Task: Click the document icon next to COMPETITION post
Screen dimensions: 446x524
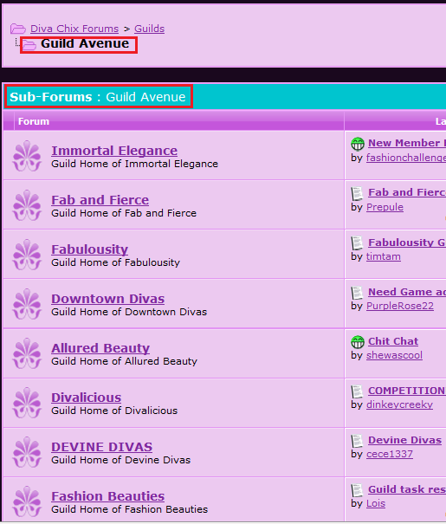Action: point(357,391)
